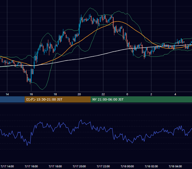Viewport: 192px width, 169px height.
Task: Select the hour label 16 on the time axis
Action: pyautogui.click(x=31, y=94)
